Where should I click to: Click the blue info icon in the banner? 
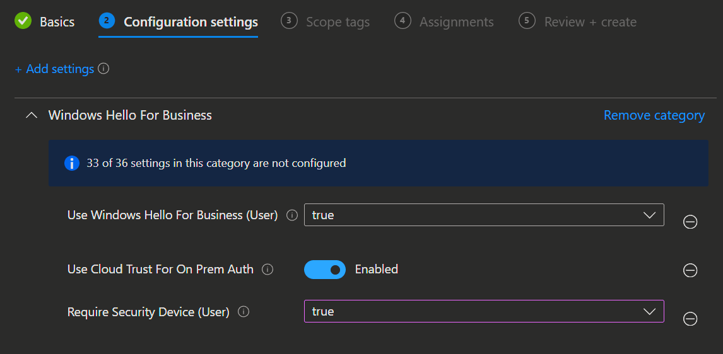[72, 163]
